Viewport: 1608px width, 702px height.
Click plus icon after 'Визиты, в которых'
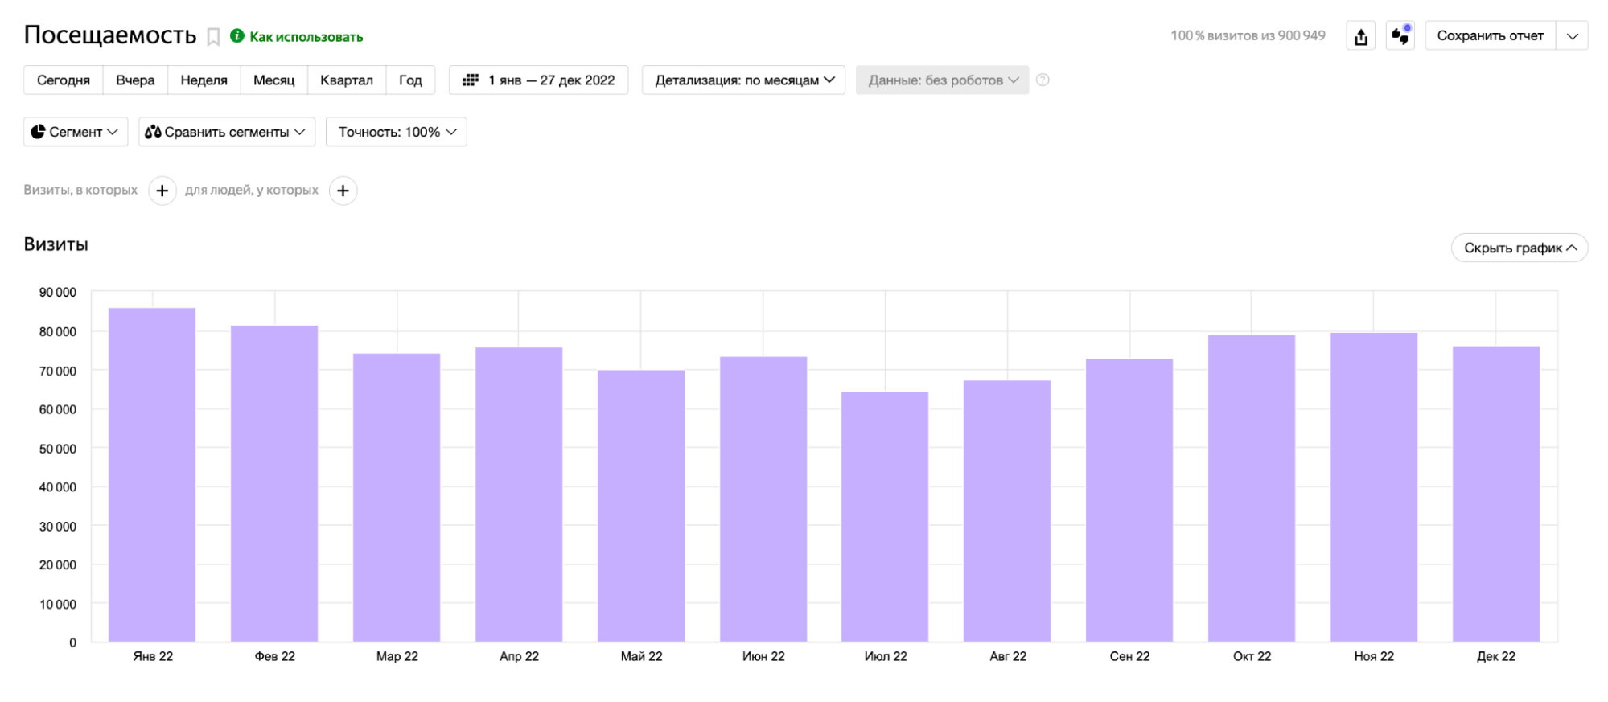(162, 191)
